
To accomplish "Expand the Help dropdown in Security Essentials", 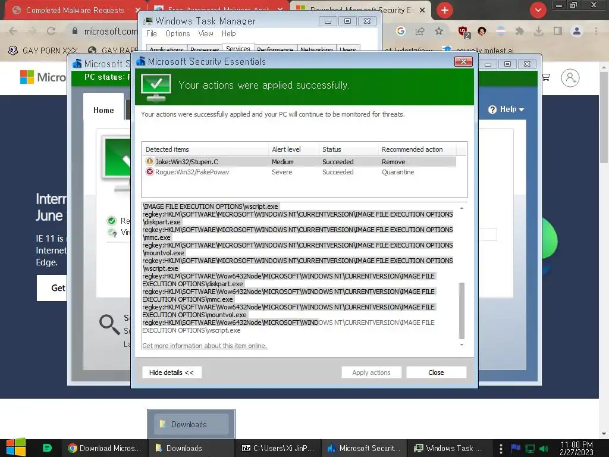I will [x=507, y=109].
